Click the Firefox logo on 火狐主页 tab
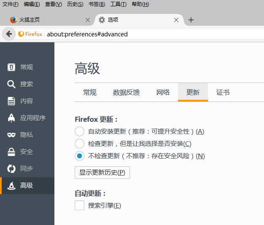This screenshot has width=264, height=225. point(13,20)
